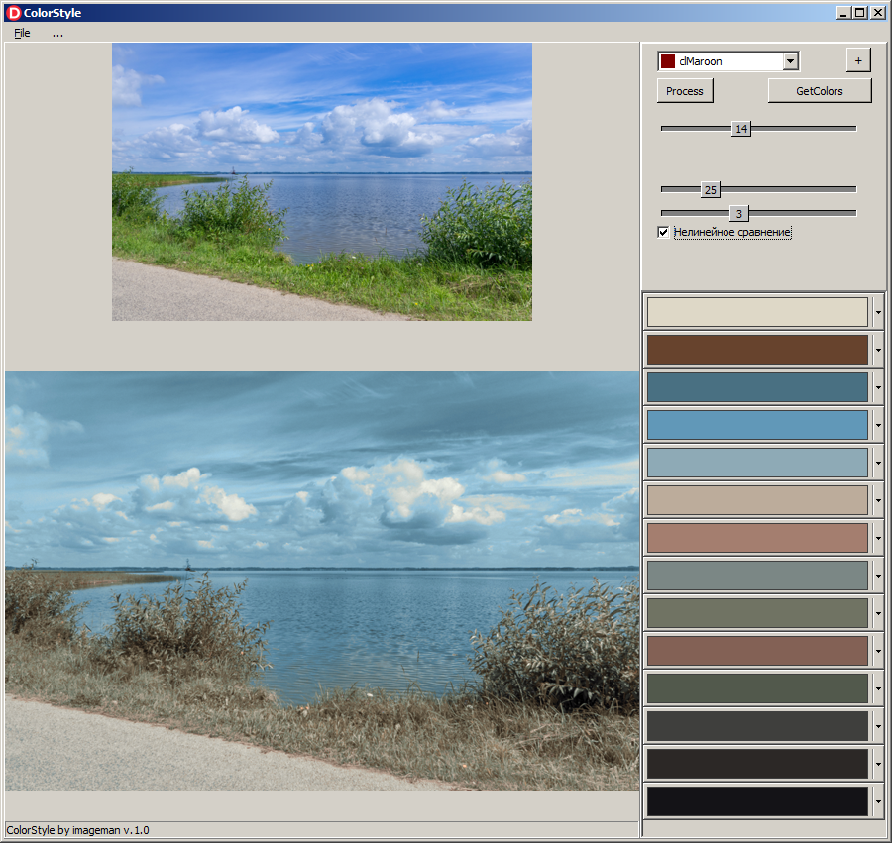Open dropdown arrow beside dusty pink-brown swatch

[878, 538]
